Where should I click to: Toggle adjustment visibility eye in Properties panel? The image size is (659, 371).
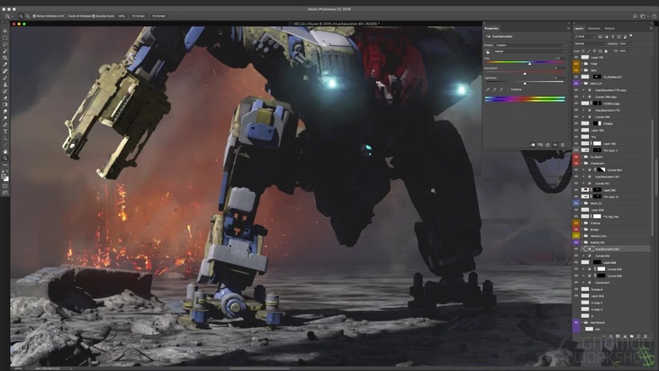coord(555,145)
